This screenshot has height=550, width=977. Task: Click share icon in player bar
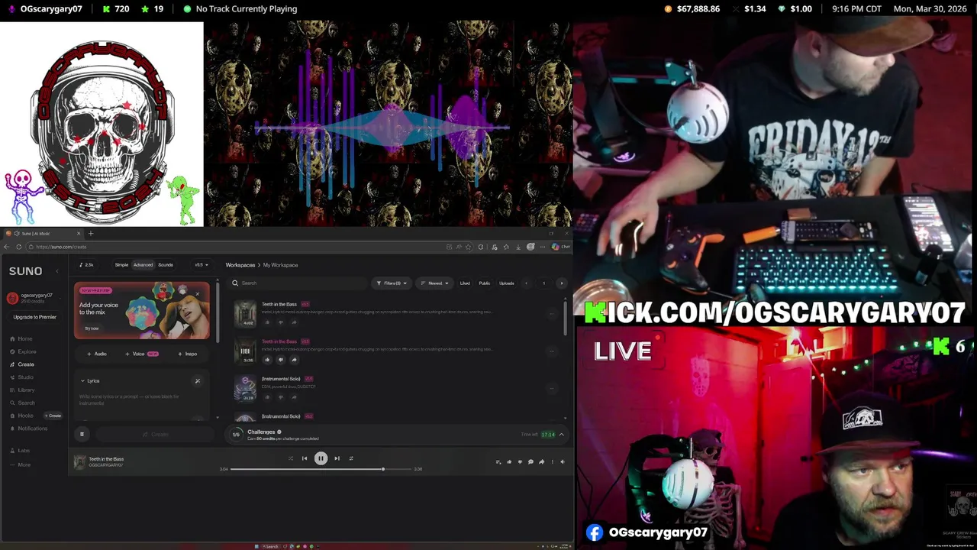click(x=541, y=461)
